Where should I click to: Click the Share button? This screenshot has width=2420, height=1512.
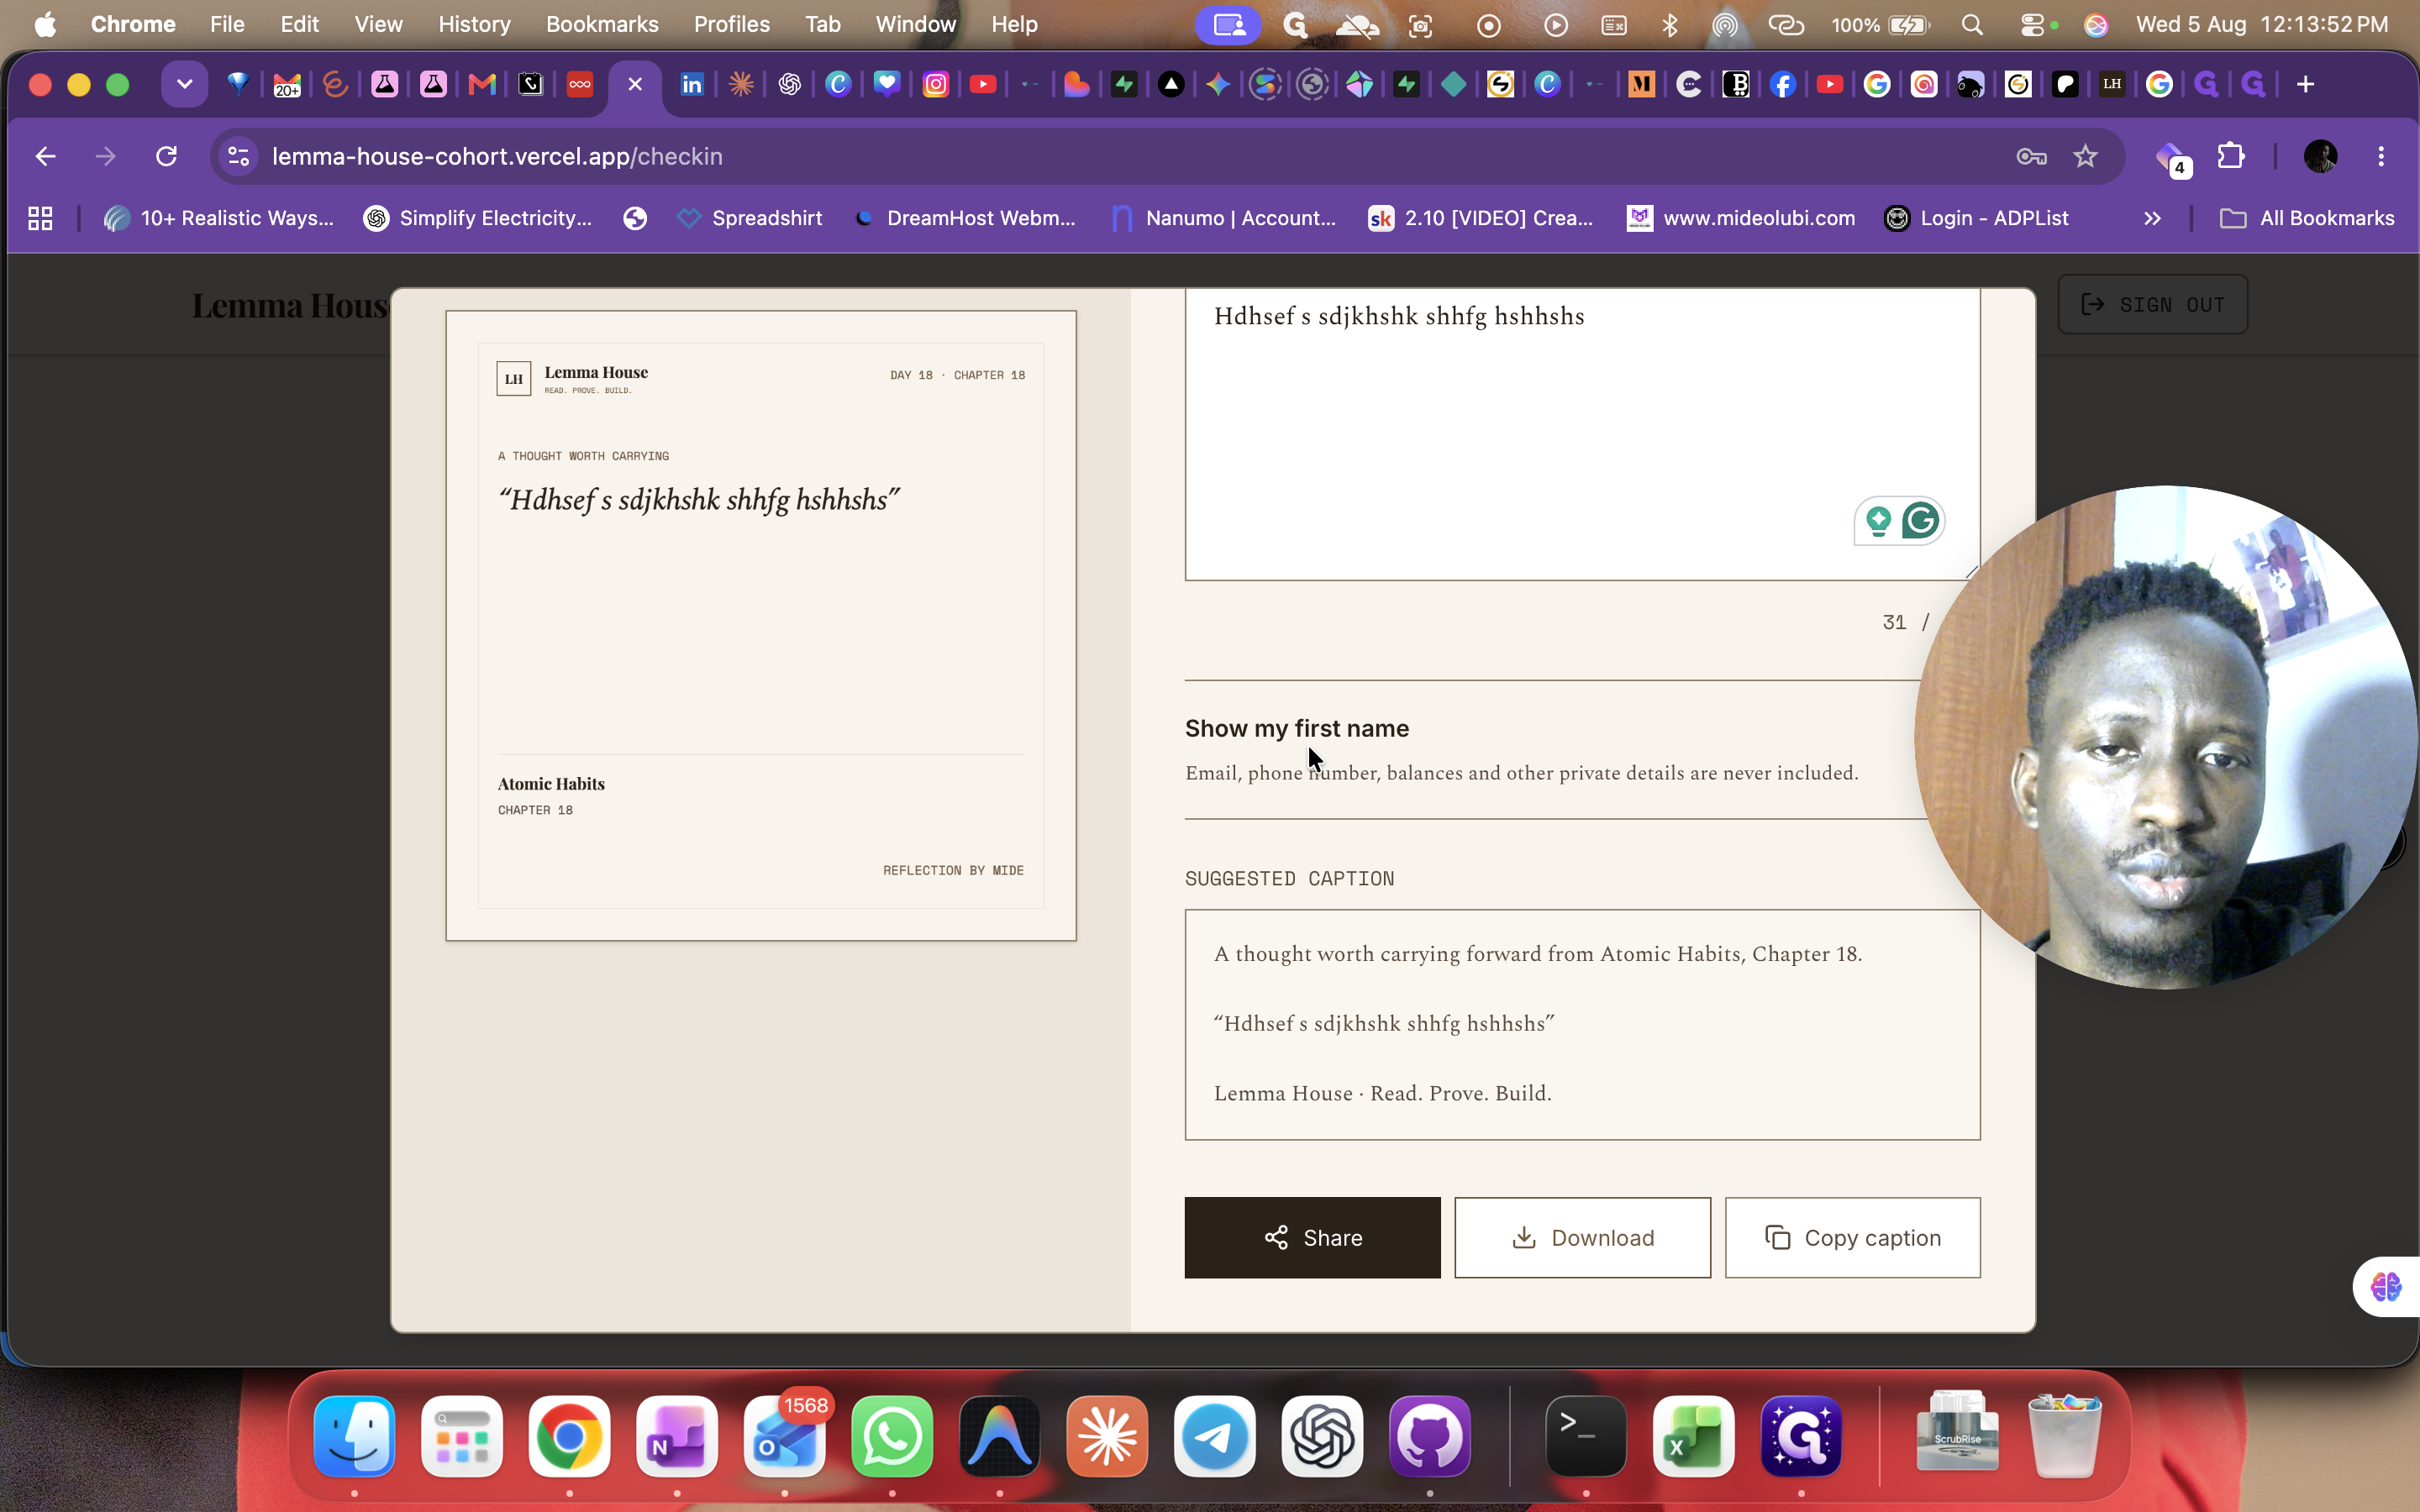coord(1312,1237)
